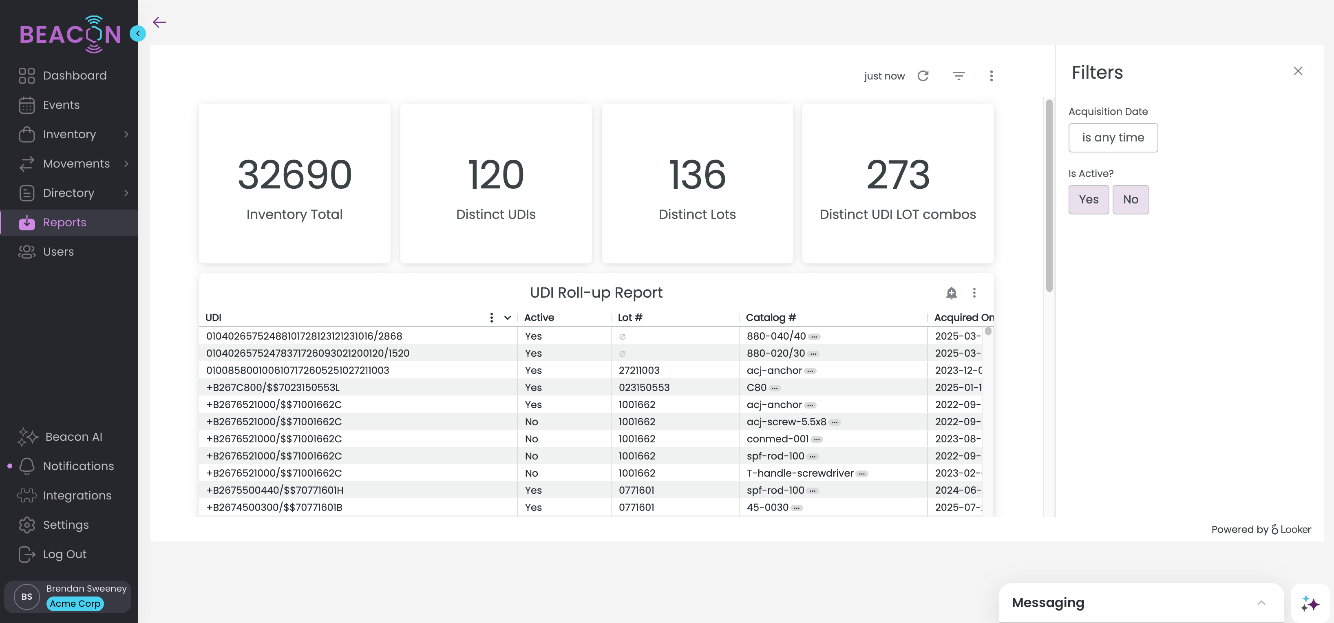Image resolution: width=1334 pixels, height=623 pixels.
Task: Expand the Inventory submenu
Action: (126, 135)
